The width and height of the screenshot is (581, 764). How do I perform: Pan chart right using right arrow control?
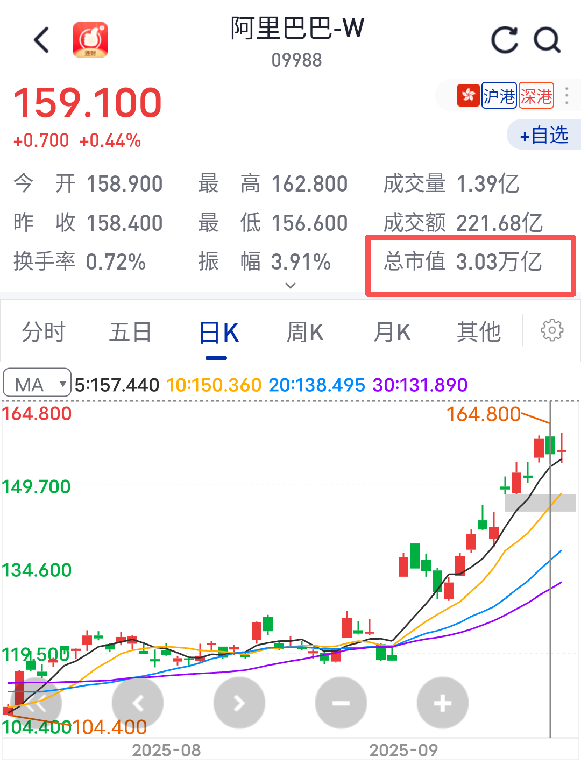coord(239,702)
